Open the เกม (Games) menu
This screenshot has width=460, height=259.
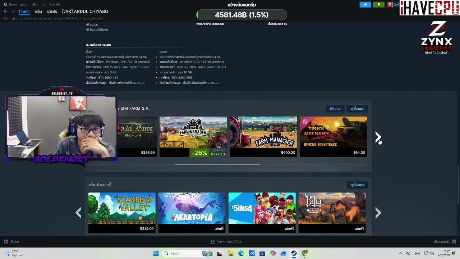44,4
